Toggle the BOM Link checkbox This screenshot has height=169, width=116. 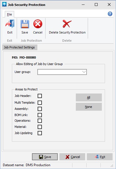coord(40,115)
